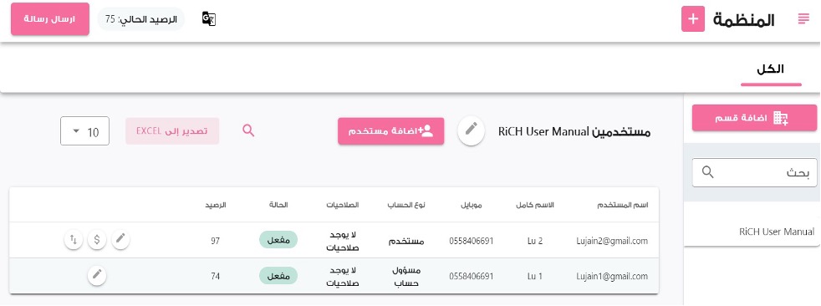
Task: Click the الرصيد الحالي: 75 balance chip
Action: [141, 19]
